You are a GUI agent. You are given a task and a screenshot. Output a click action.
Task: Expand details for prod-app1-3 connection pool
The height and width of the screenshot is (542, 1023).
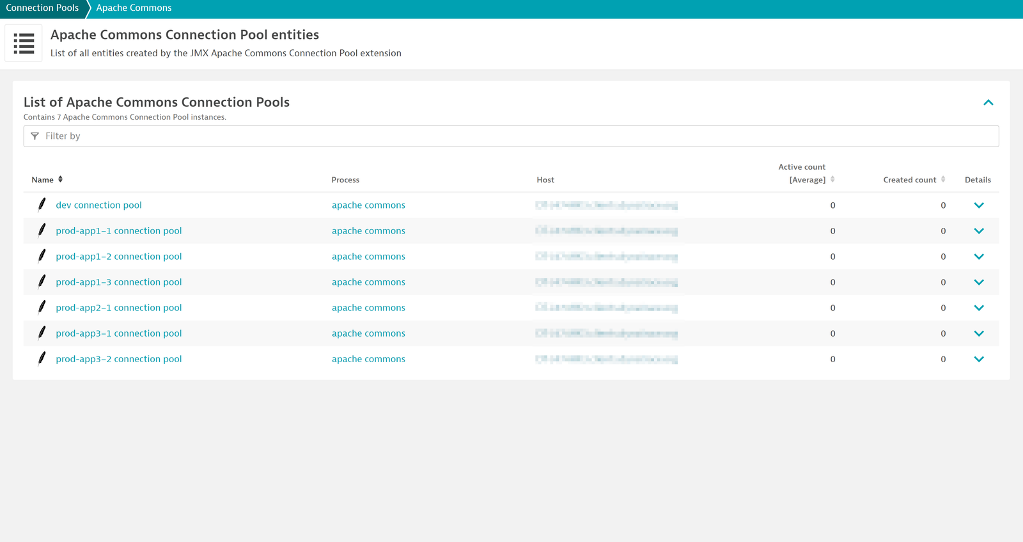pos(978,282)
